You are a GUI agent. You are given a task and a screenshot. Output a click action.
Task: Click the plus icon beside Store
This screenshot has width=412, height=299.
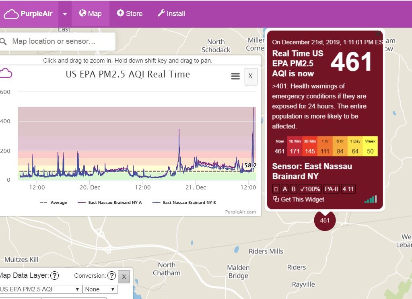120,13
